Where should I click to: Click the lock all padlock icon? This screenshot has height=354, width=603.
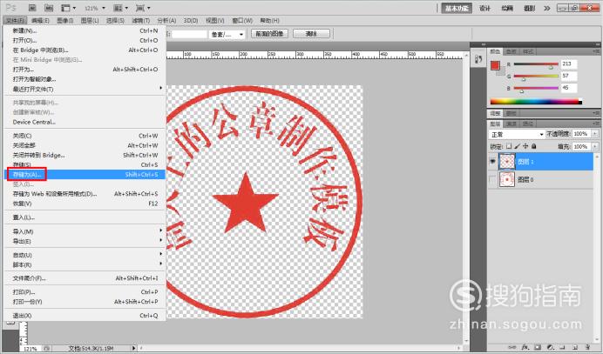coord(534,146)
